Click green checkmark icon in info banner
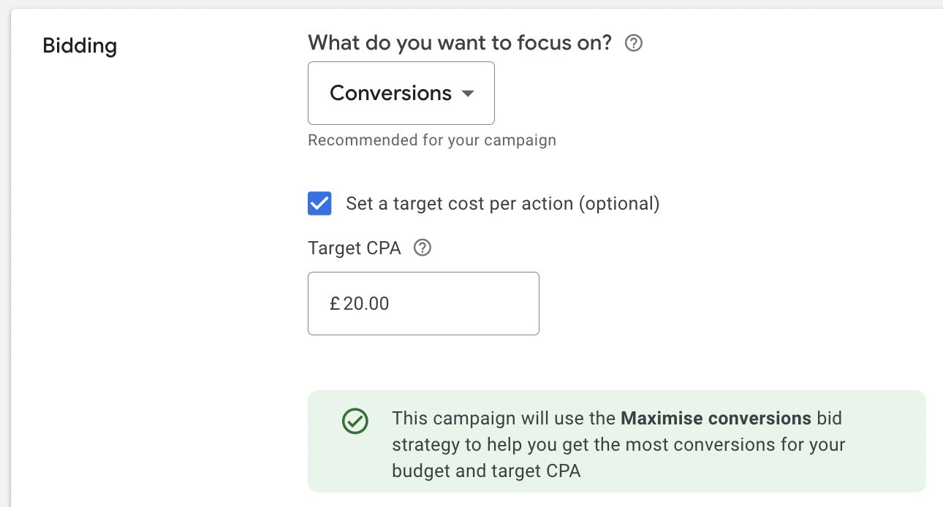The image size is (943, 507). click(355, 421)
